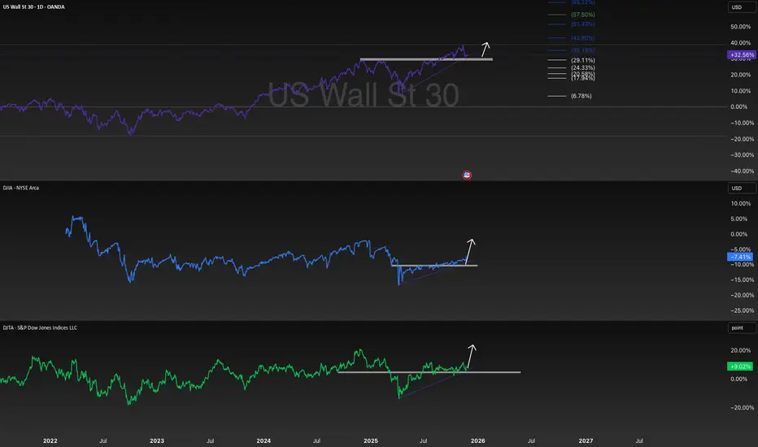Open the USD currency selector in US Wall St 30 pane
Viewport: 758px width, 447px height.
[x=742, y=7]
